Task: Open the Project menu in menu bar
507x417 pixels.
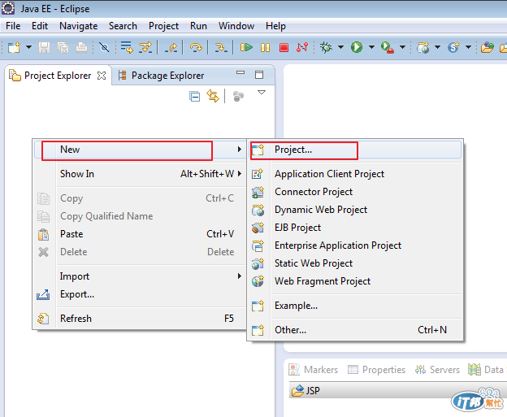Action: [x=163, y=26]
